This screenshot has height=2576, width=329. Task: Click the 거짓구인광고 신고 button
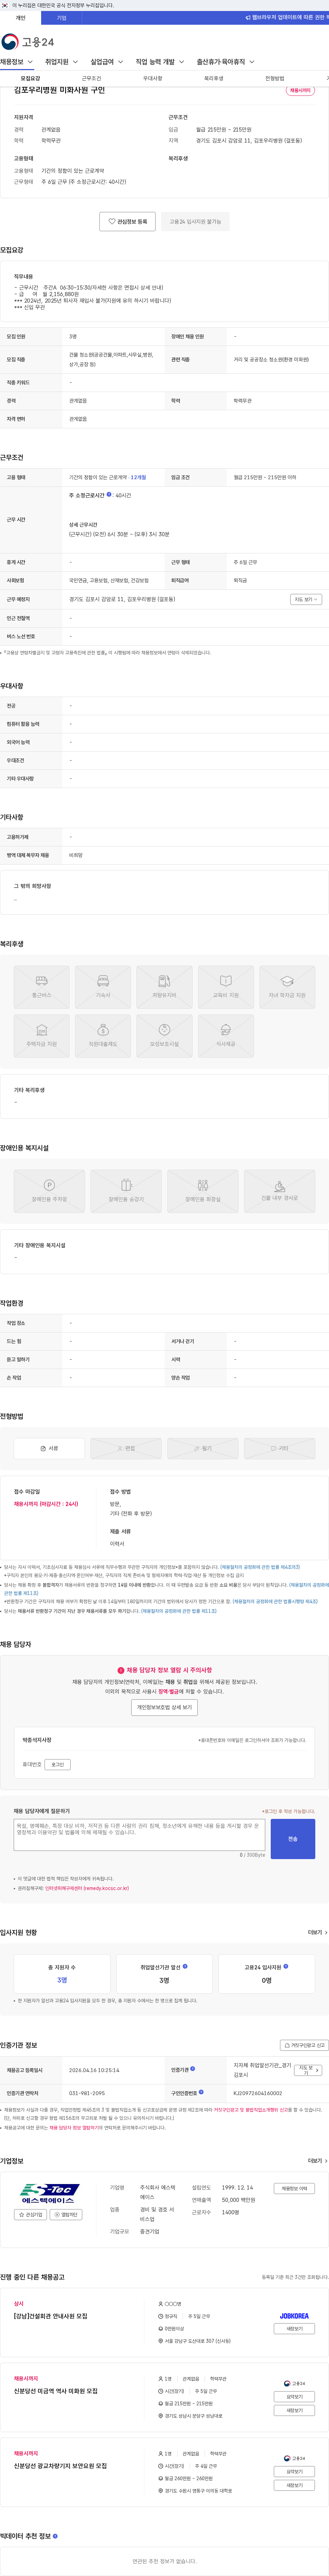304,2045
